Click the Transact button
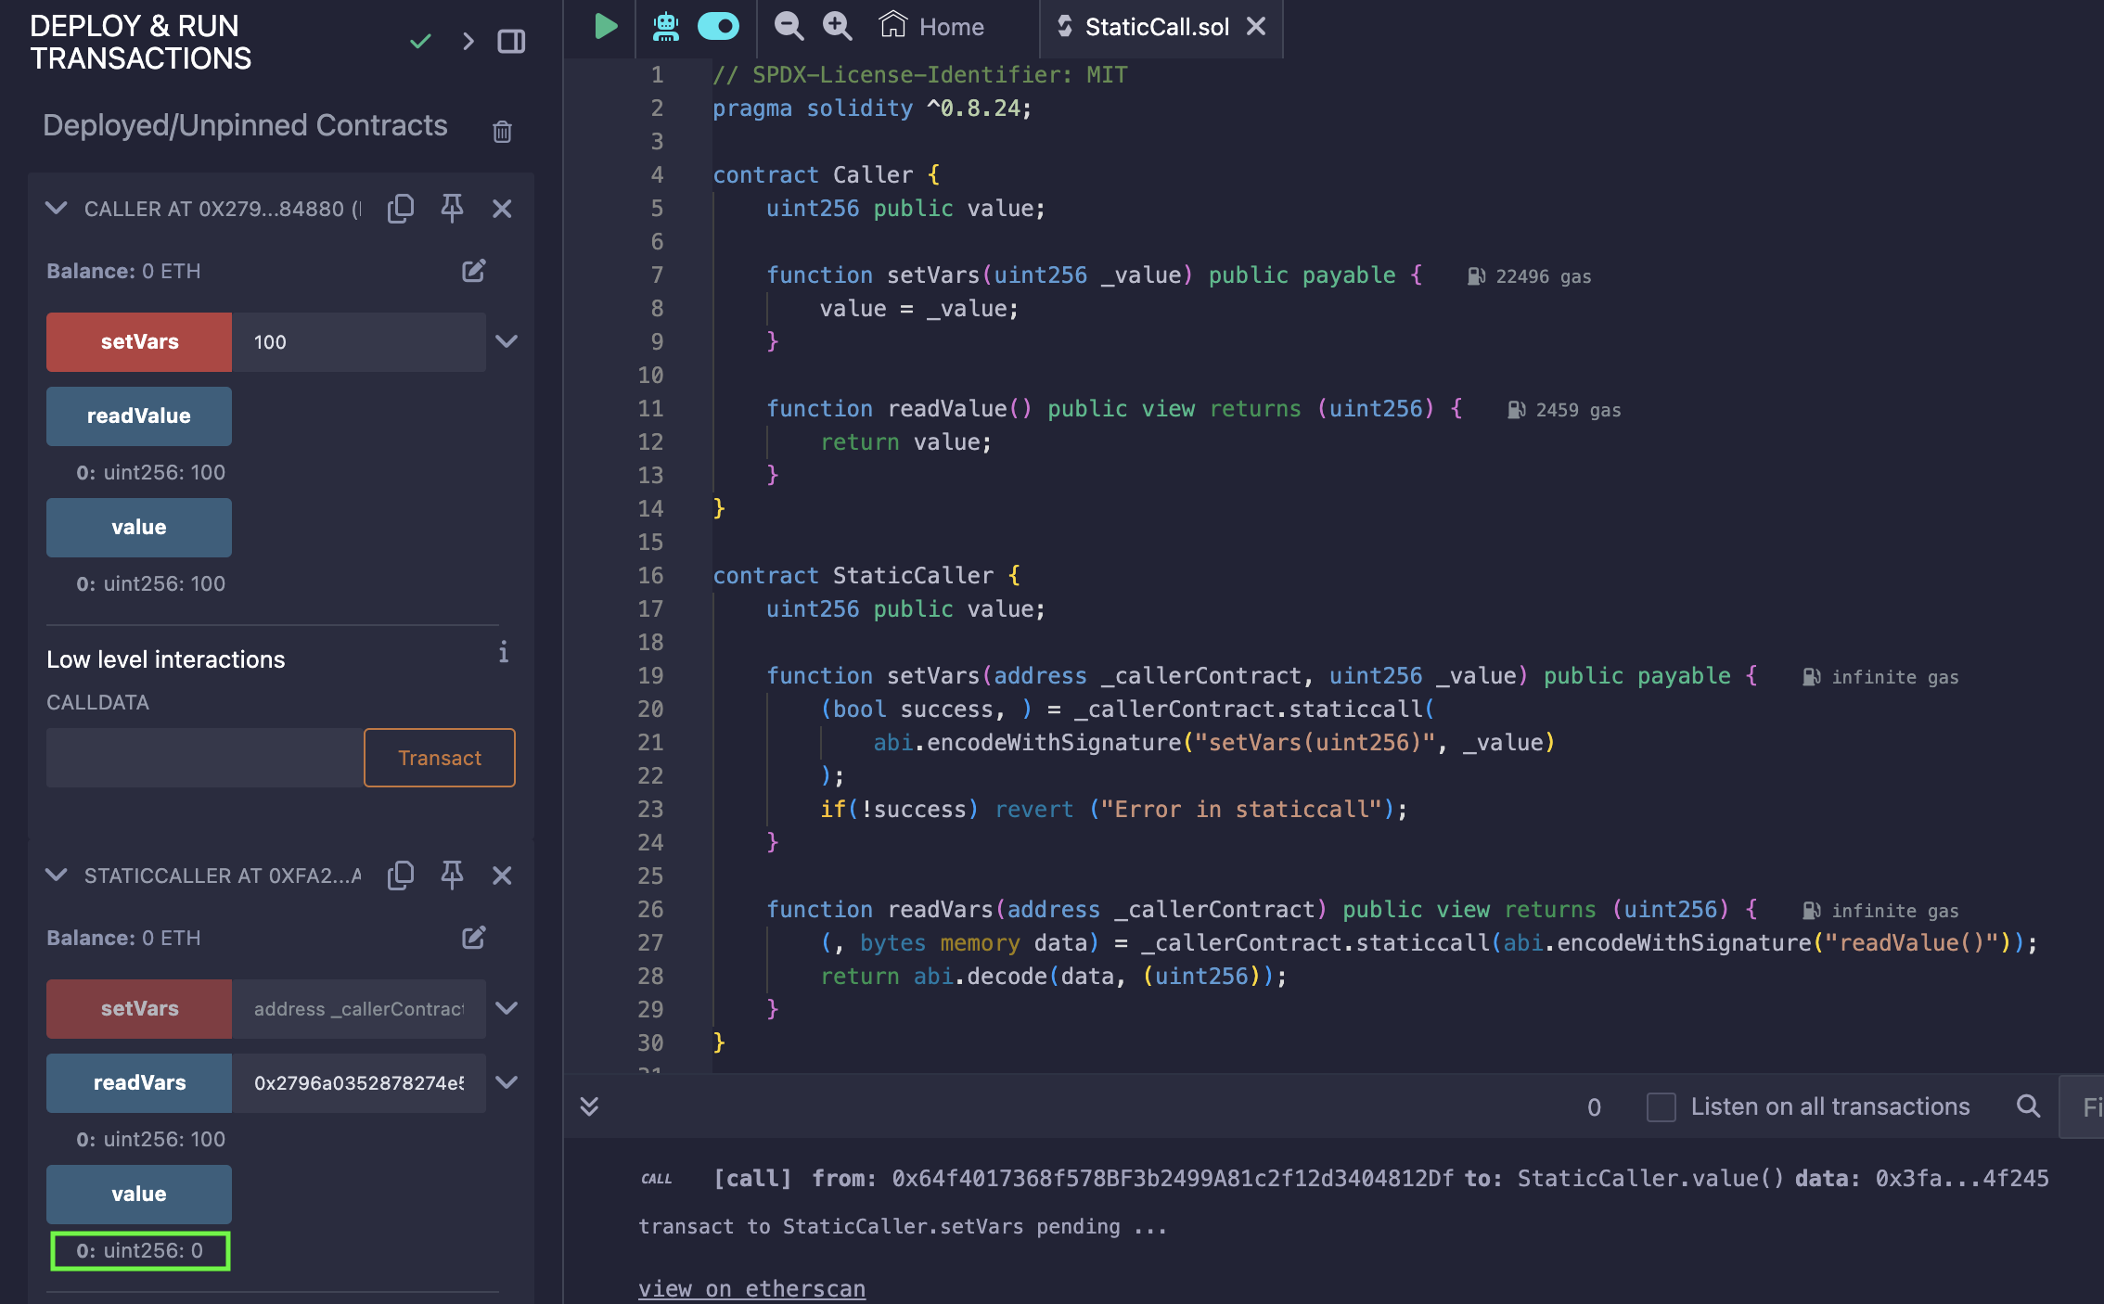The image size is (2104, 1304). [x=439, y=758]
